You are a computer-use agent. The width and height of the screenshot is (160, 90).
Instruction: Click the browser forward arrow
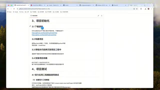pyautogui.click(x=11, y=9)
